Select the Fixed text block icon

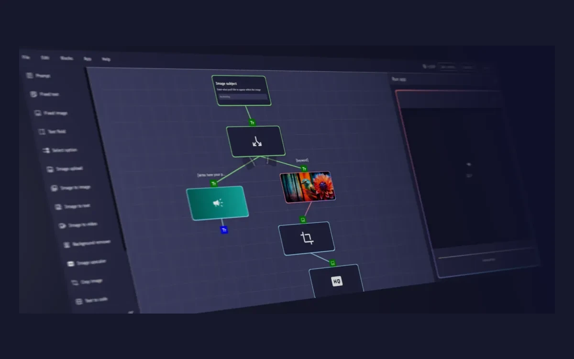tap(33, 94)
